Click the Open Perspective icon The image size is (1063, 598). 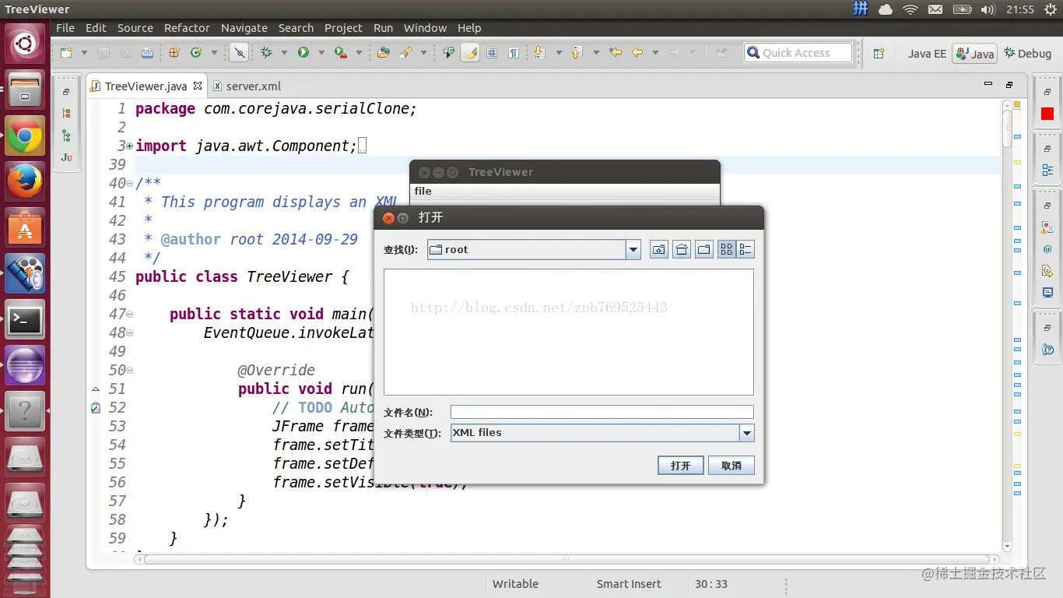[879, 54]
